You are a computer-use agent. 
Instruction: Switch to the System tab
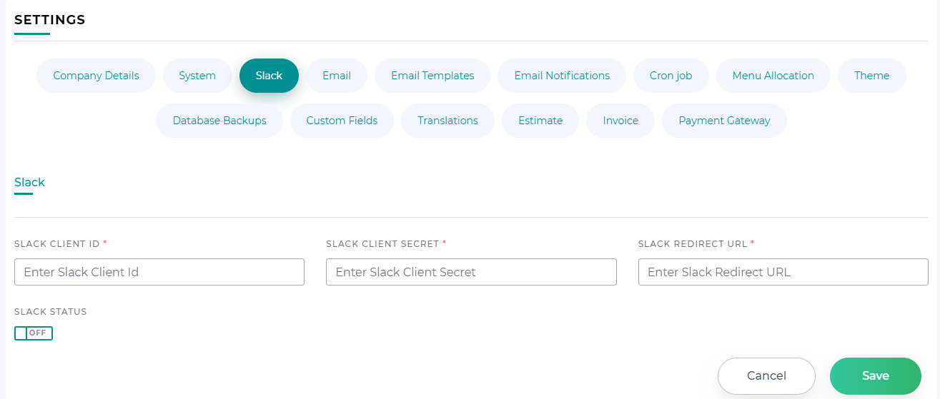(197, 76)
